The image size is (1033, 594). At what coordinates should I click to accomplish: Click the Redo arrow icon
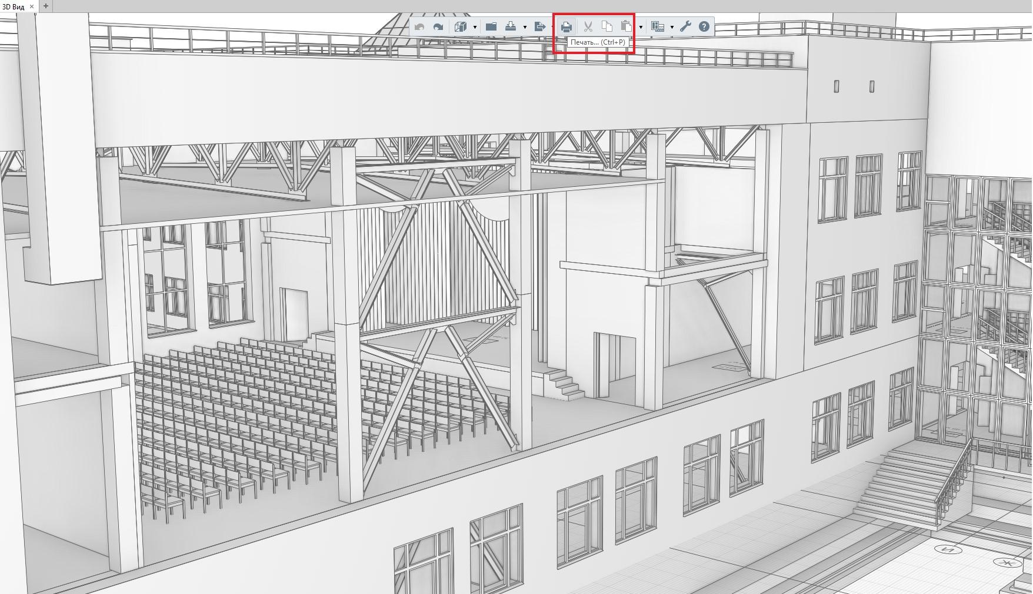click(438, 26)
